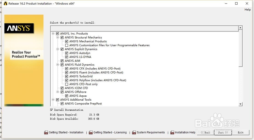Uncheck ANSYS Autodyn
This screenshot has height=140, width=254.
67,53
